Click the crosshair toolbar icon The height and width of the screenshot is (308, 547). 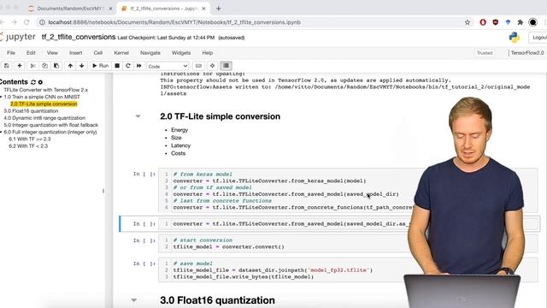click(x=212, y=66)
